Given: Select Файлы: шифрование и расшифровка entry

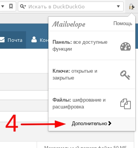Looking at the screenshot, I should (x=92, y=103).
